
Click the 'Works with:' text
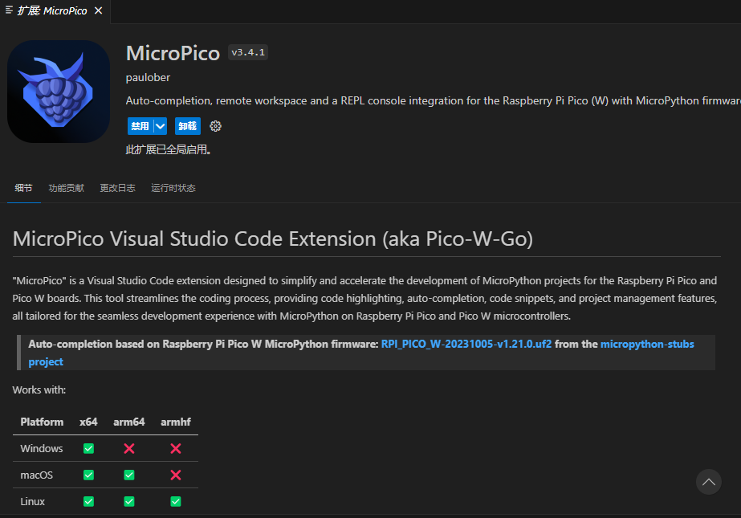(39, 390)
